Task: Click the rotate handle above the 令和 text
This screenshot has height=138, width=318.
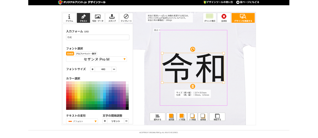Action: (x=193, y=49)
